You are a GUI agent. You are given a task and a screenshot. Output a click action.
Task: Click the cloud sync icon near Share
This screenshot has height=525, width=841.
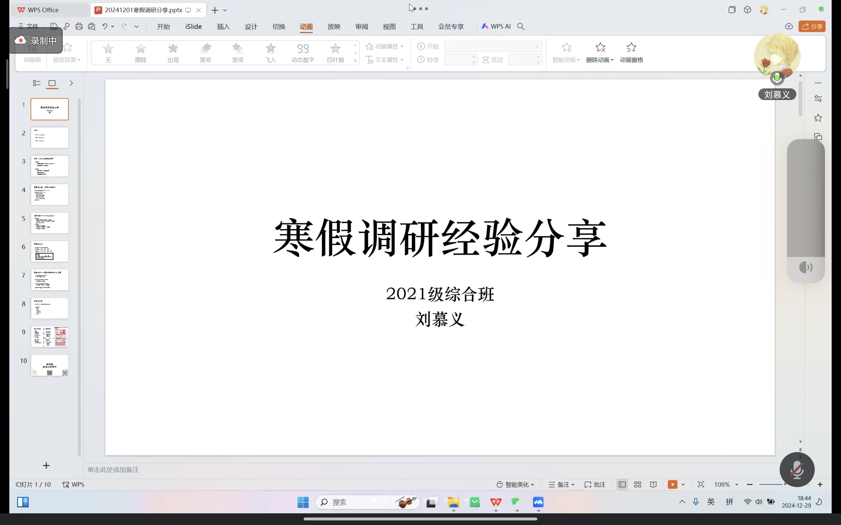[x=789, y=26]
